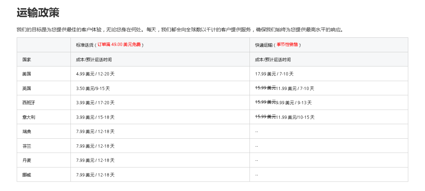Viewport: 425px width, 191px height.
Task: Click the 3.99 美元 / 17-20 天 cell
Action: pyautogui.click(x=95, y=103)
